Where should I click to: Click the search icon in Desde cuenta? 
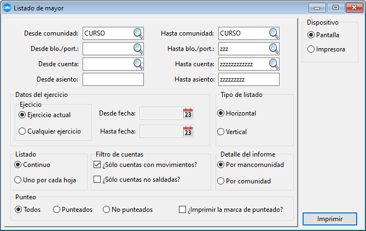138,64
